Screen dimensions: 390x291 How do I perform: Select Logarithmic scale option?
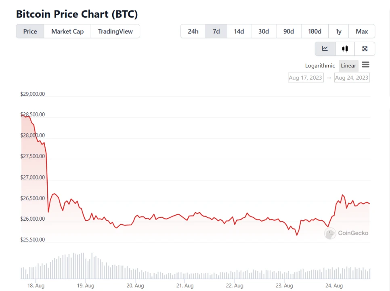(320, 65)
